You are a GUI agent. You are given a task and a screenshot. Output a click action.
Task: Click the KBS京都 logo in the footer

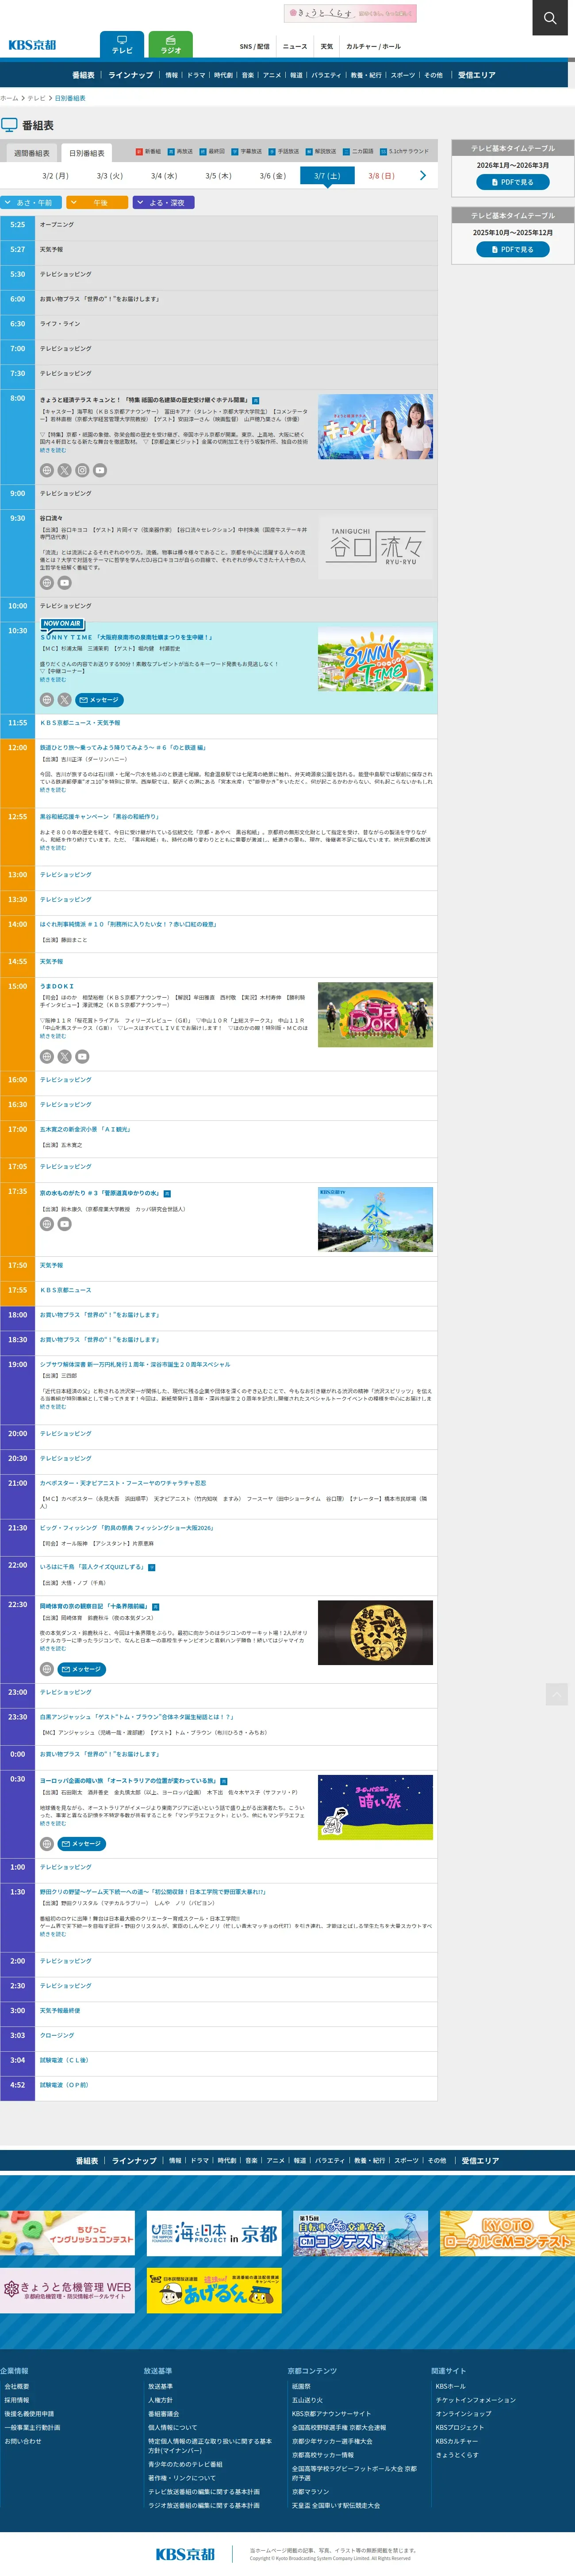185,2554
